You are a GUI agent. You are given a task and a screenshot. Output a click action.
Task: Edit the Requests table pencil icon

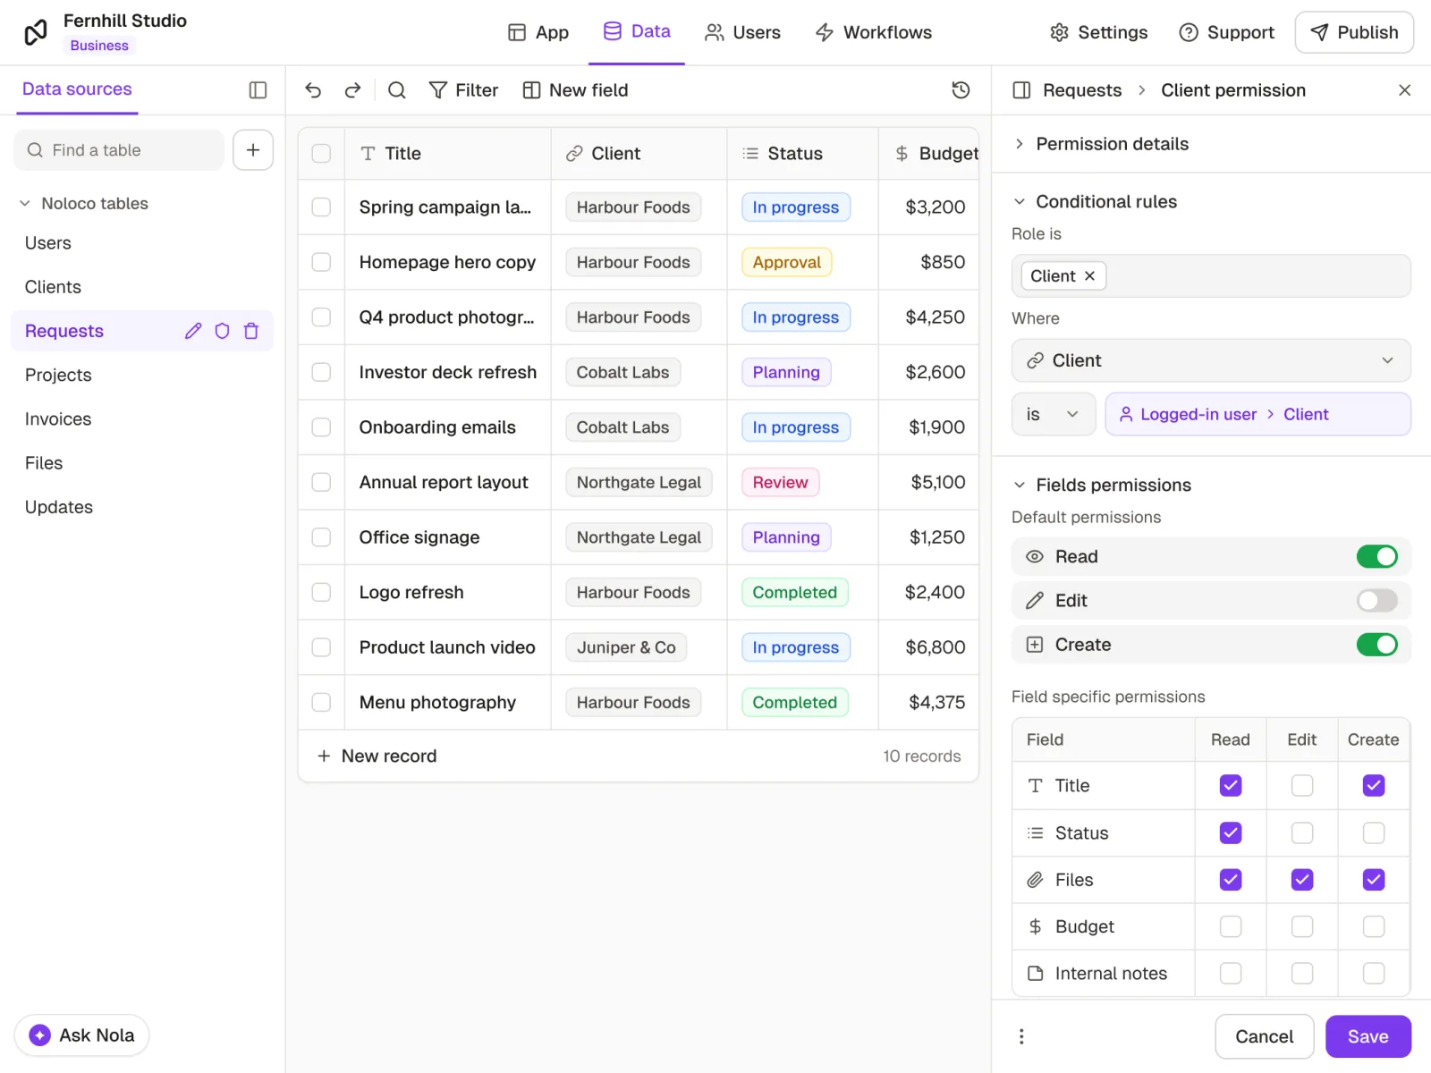tap(193, 331)
